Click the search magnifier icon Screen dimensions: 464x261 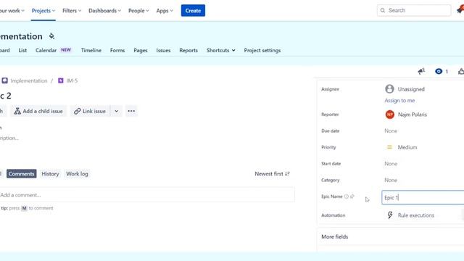pos(383,10)
